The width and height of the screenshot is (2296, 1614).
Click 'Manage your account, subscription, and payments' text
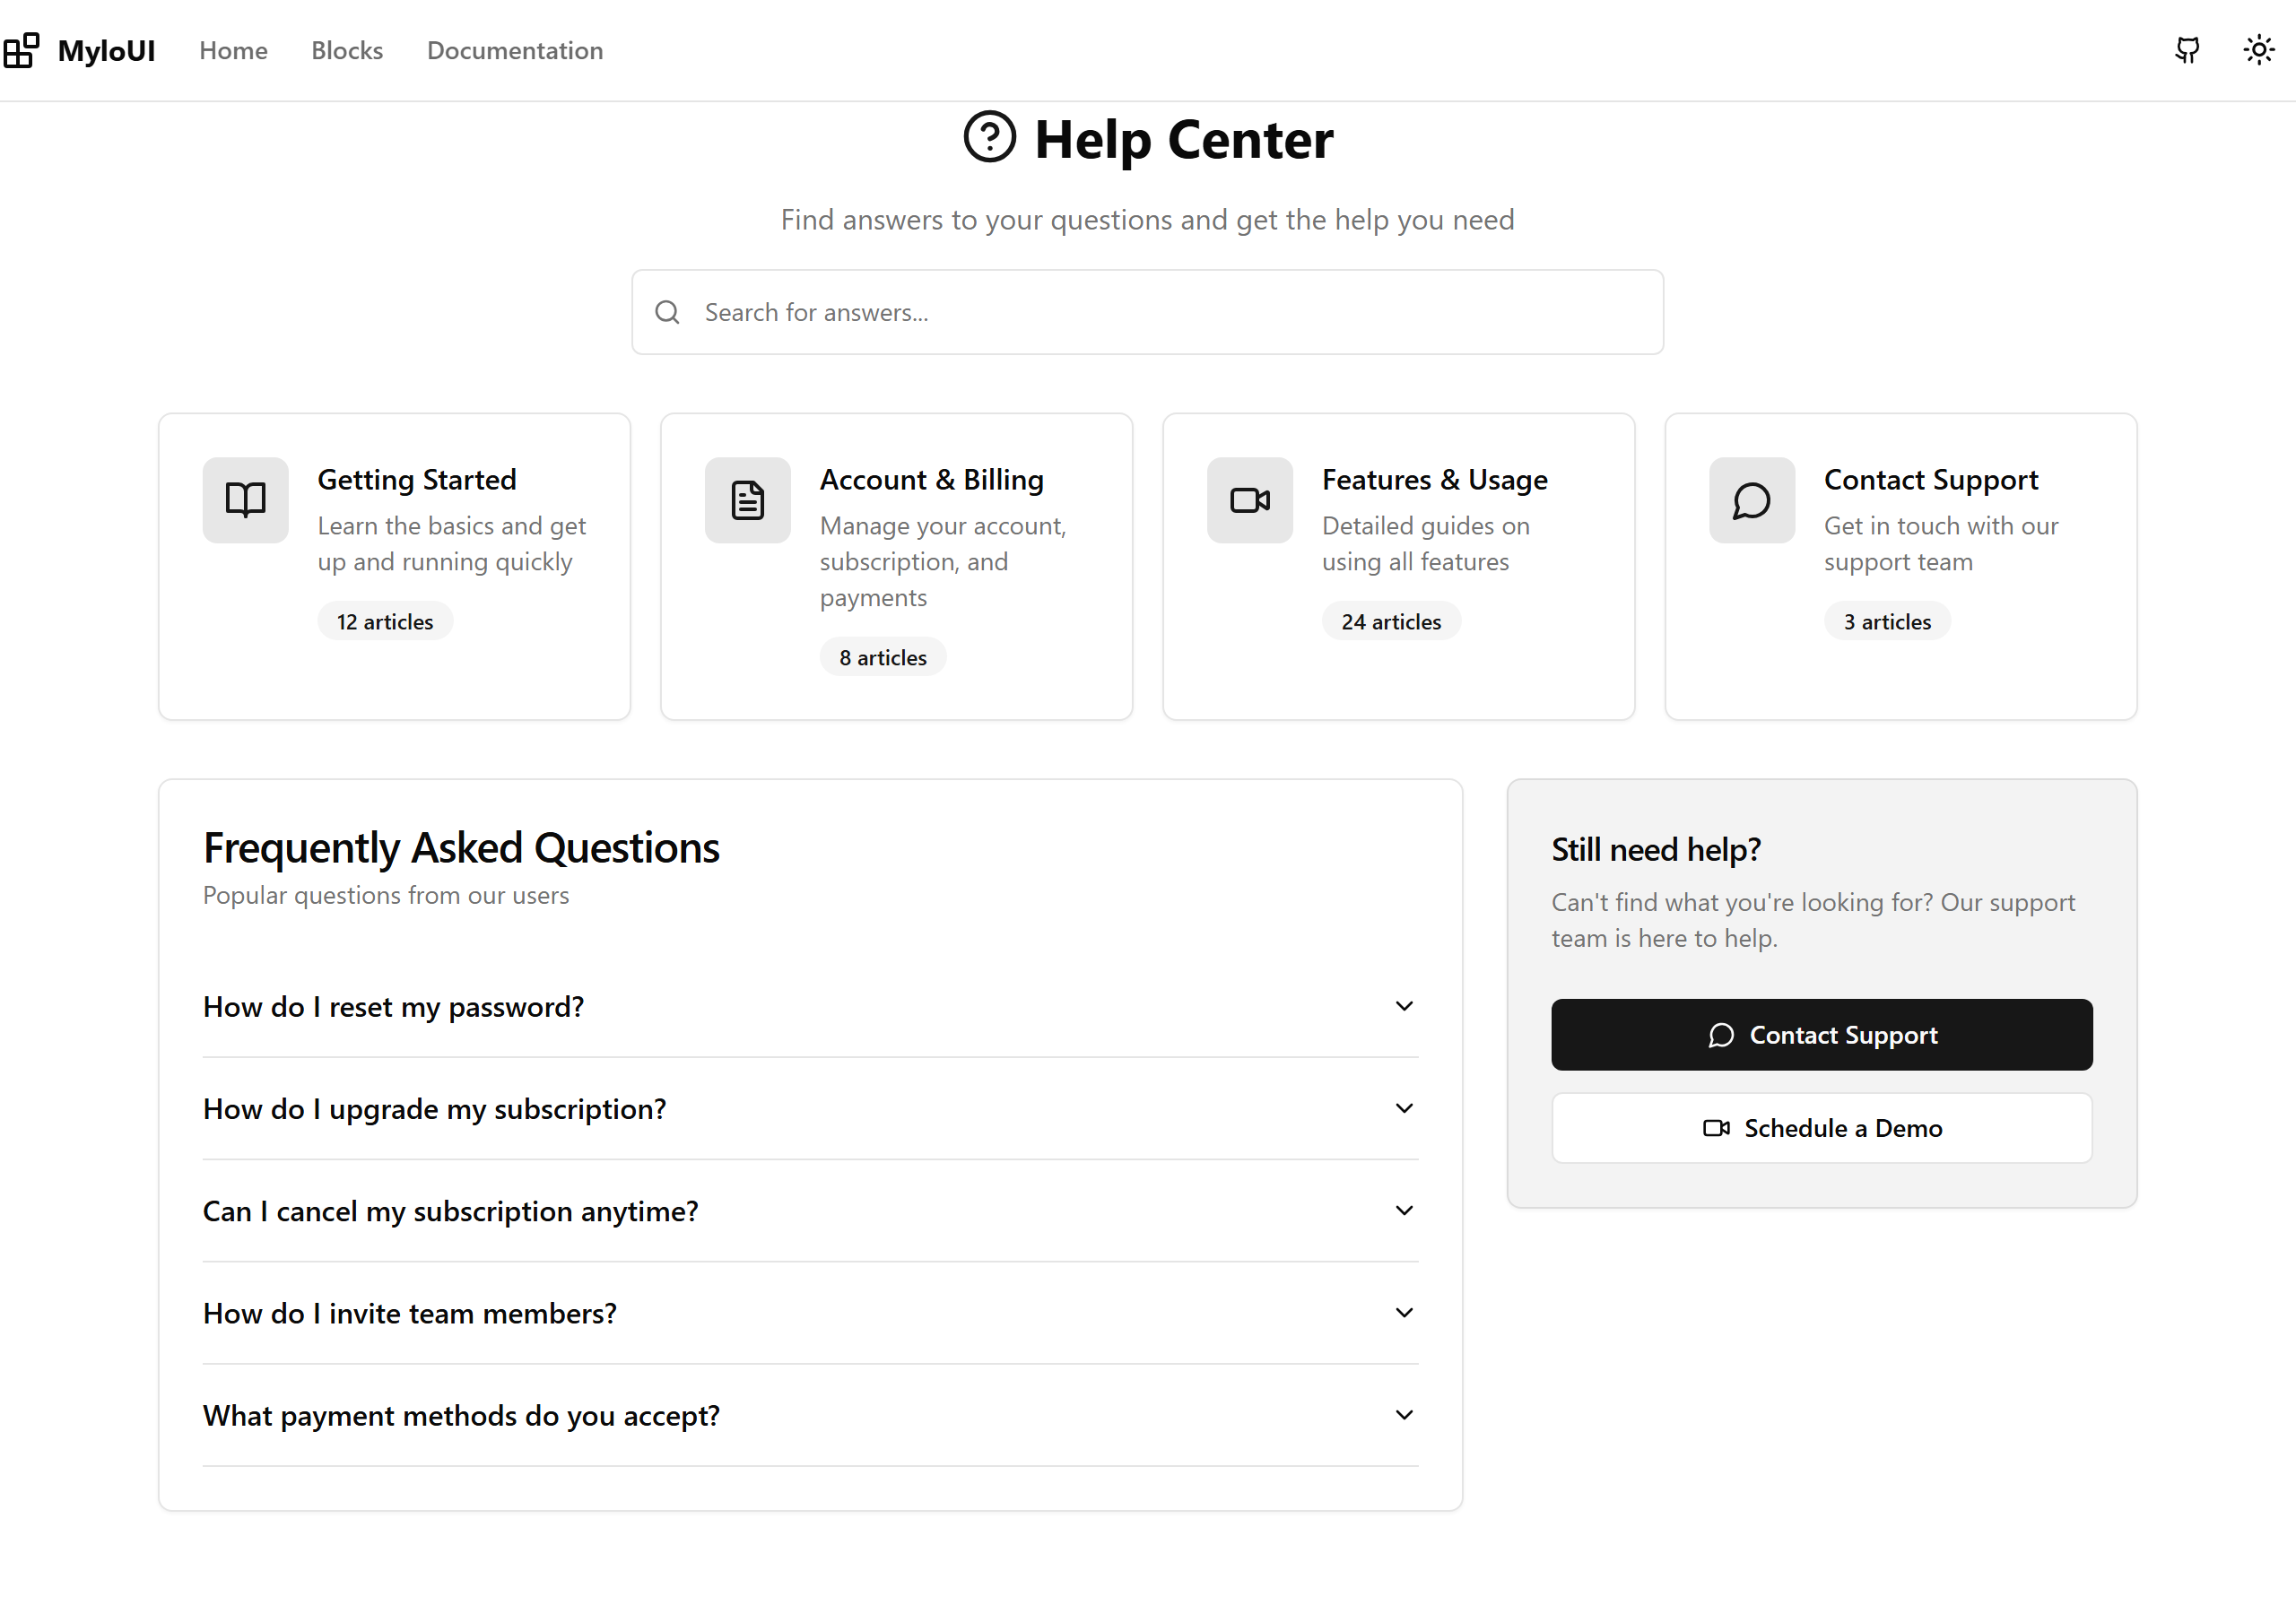[943, 562]
